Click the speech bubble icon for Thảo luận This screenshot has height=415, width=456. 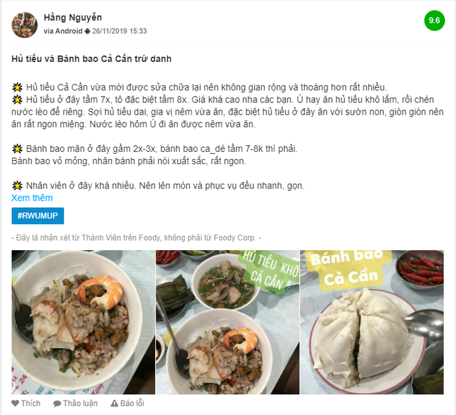pos(57,404)
